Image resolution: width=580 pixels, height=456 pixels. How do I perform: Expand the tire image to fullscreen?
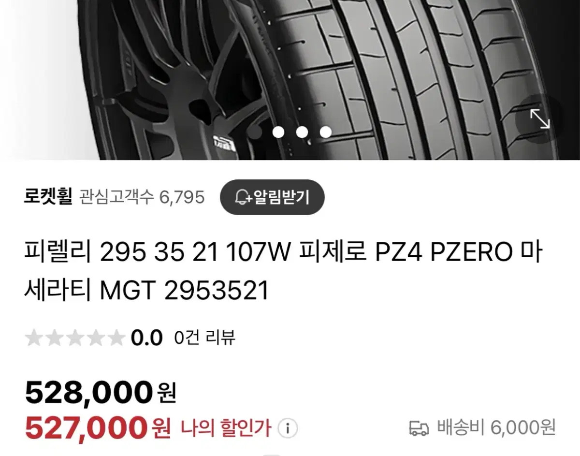tap(539, 118)
